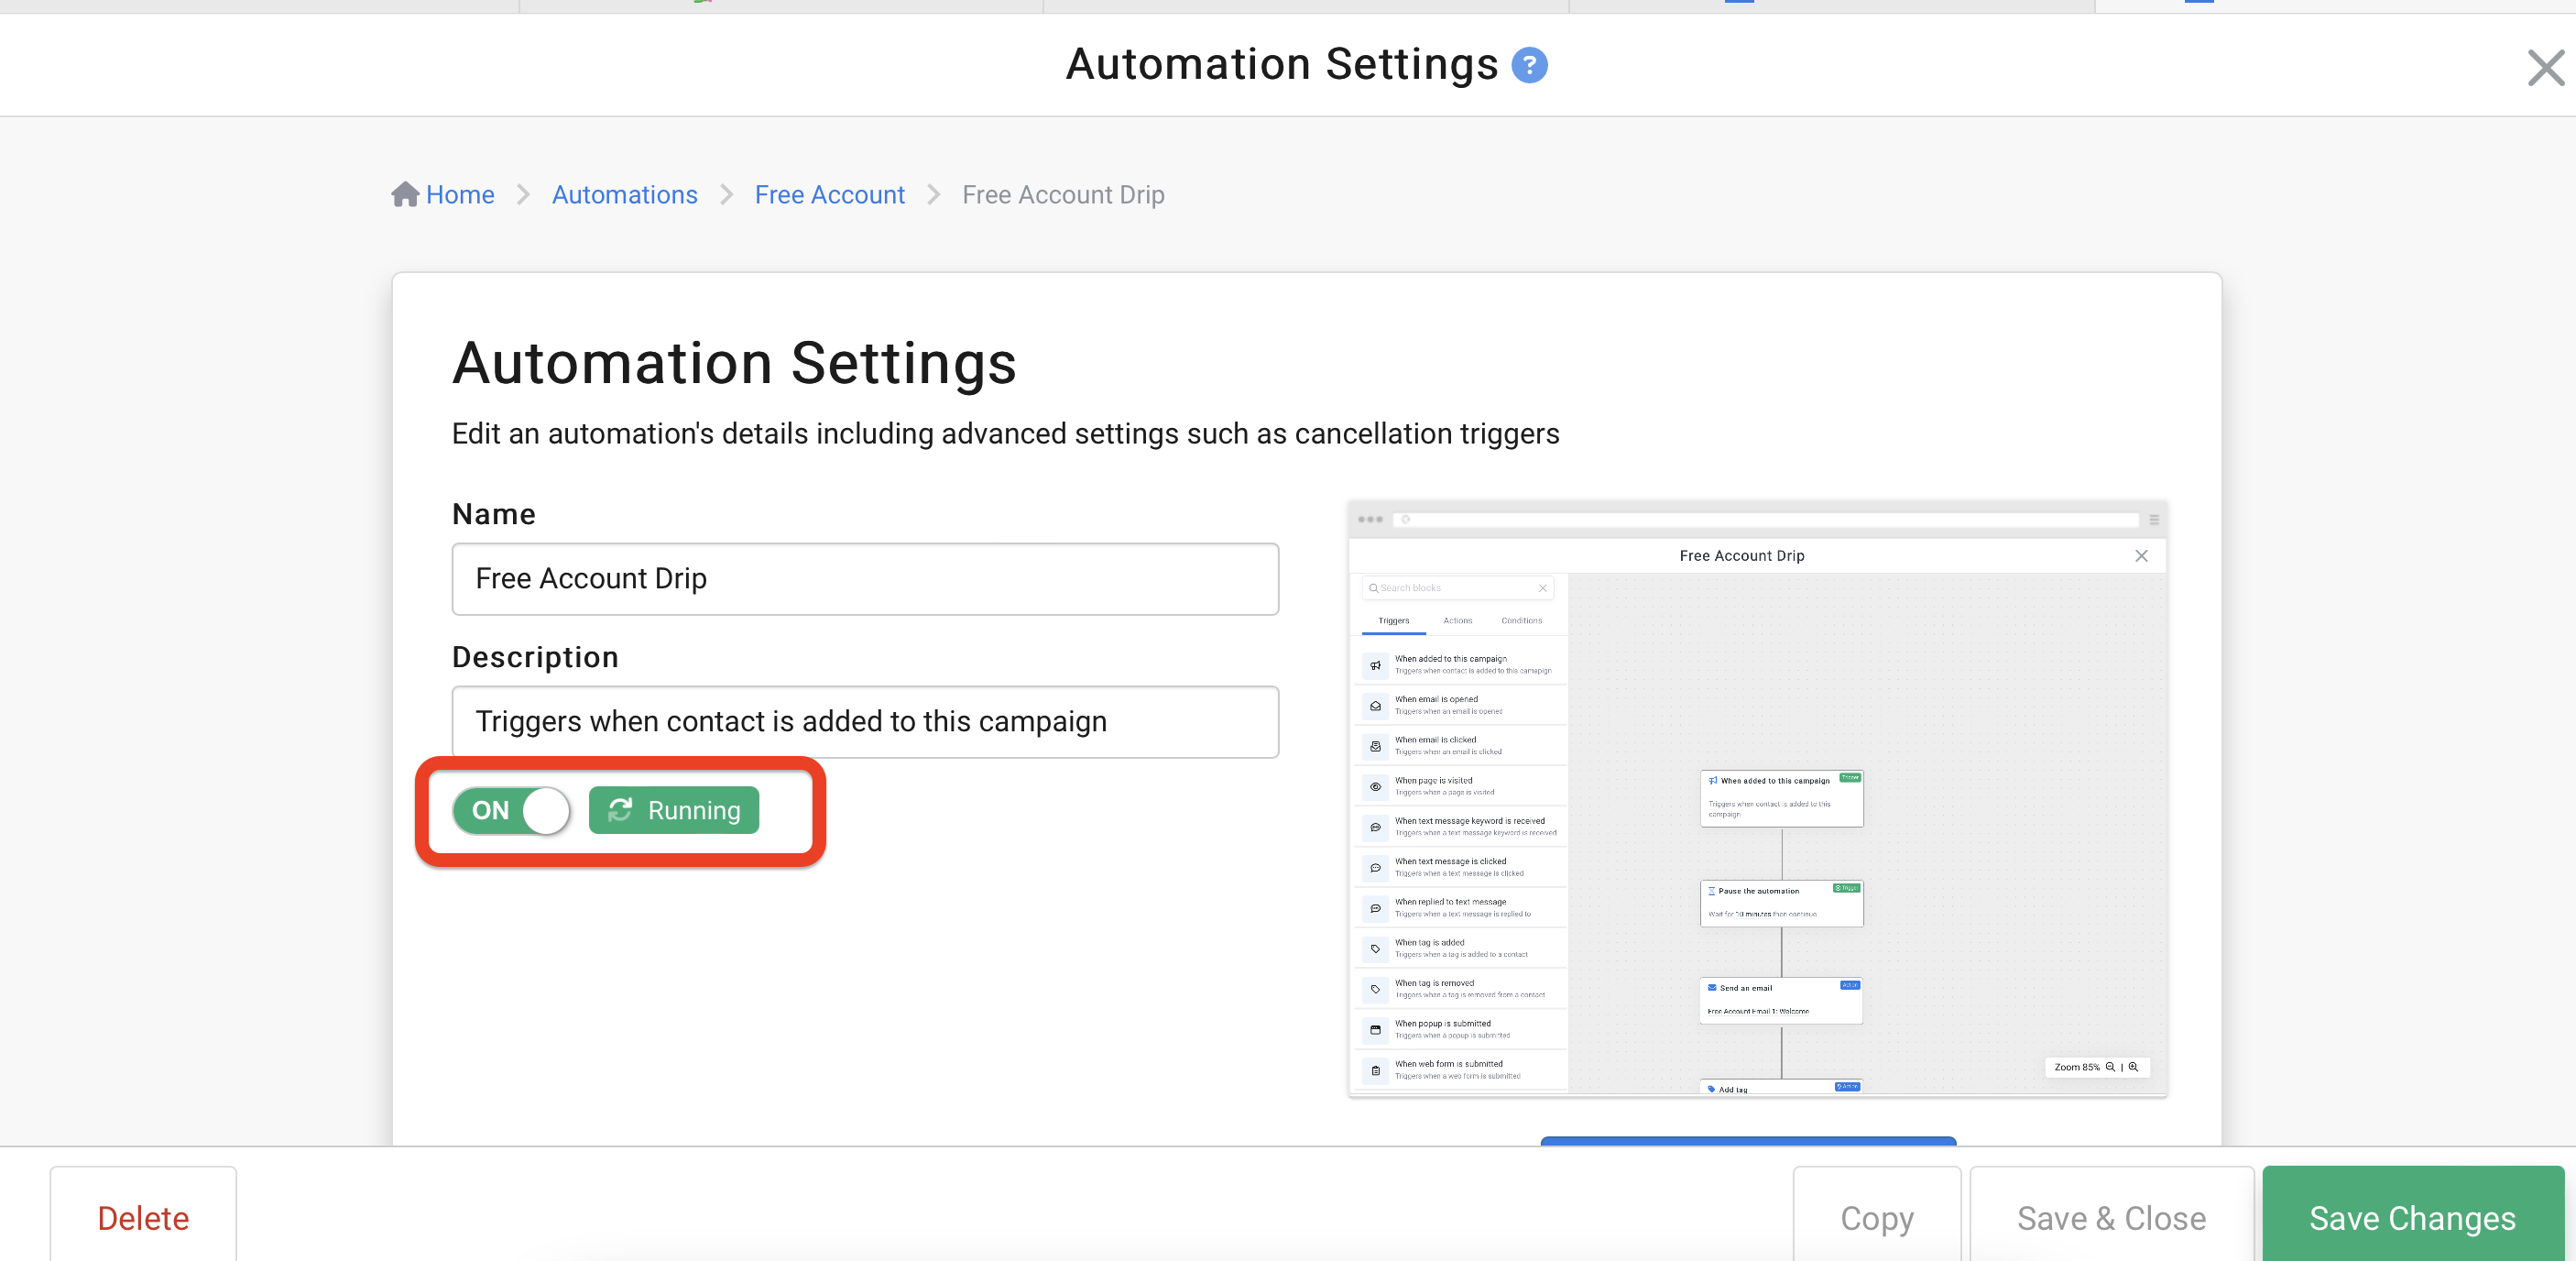Click the green Save Changes button

[2412, 1217]
